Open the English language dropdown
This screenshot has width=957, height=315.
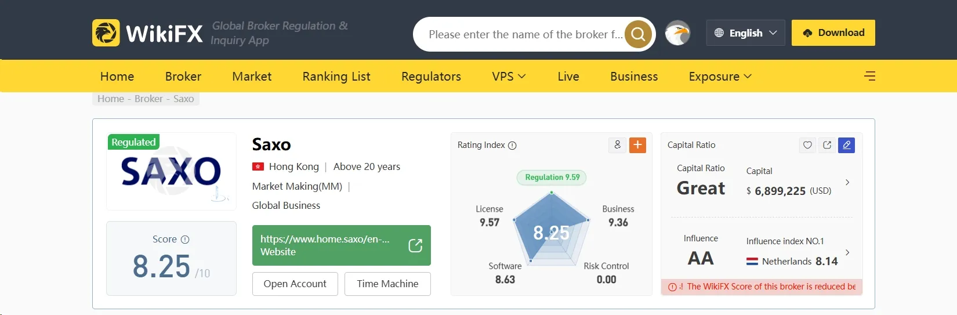pos(746,33)
